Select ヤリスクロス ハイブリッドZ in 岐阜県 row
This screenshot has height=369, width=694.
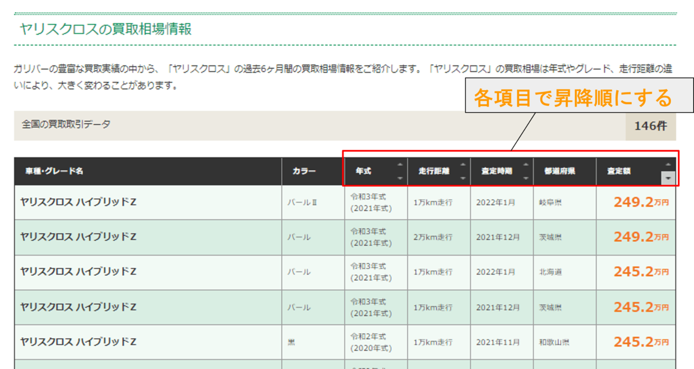[78, 202]
